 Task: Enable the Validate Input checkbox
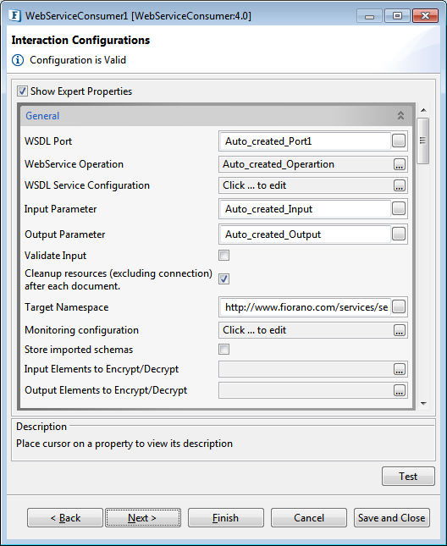(223, 256)
